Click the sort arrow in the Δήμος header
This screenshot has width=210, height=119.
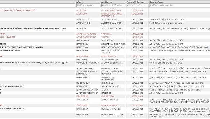click(x=99, y=2)
